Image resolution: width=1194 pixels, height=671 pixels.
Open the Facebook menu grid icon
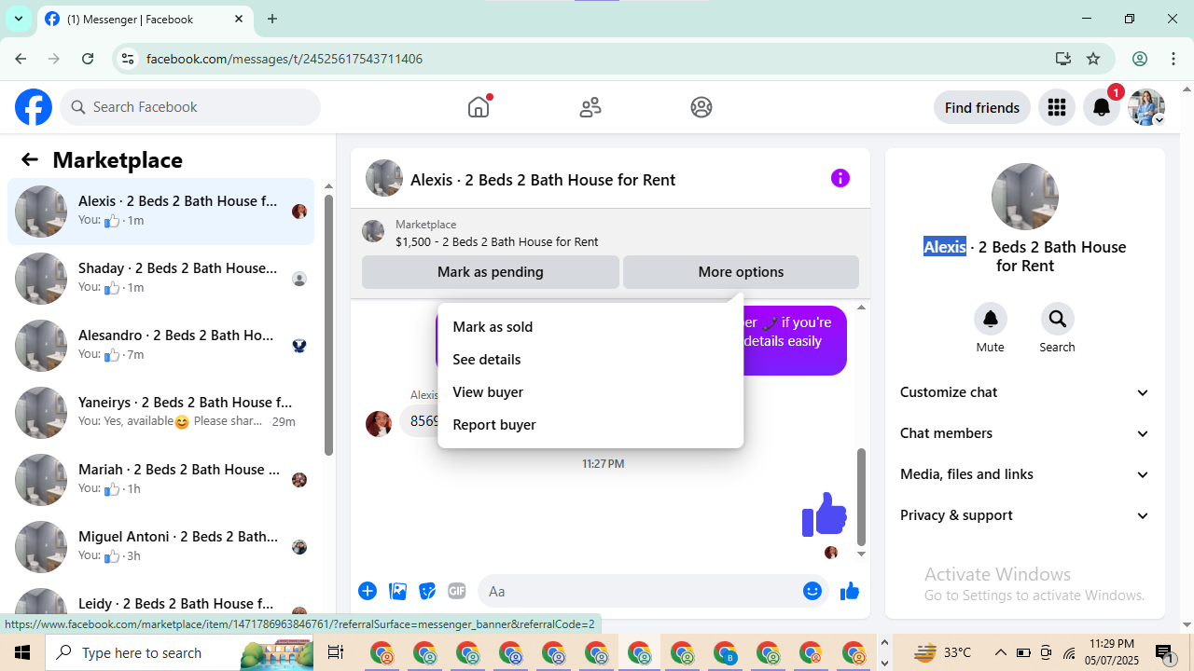(x=1057, y=107)
